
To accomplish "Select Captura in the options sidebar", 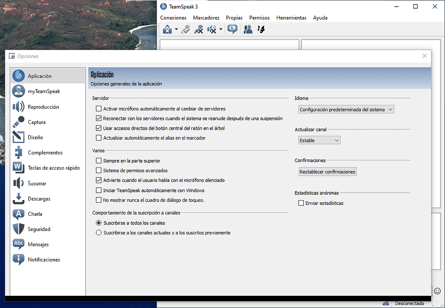I will [x=37, y=122].
